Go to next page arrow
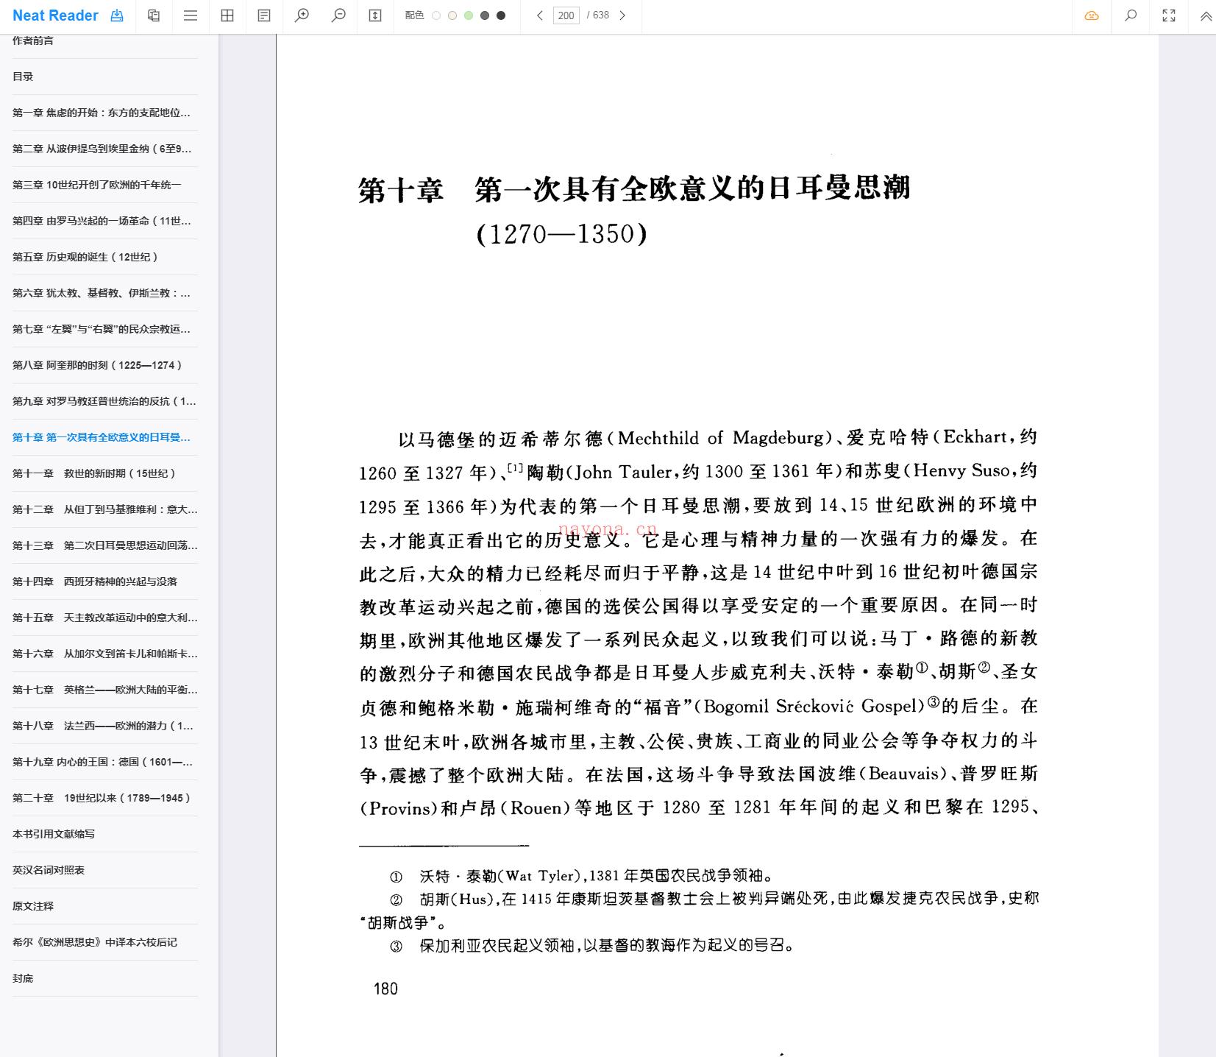Screen dimensions: 1216x1057 pyautogui.click(x=622, y=15)
